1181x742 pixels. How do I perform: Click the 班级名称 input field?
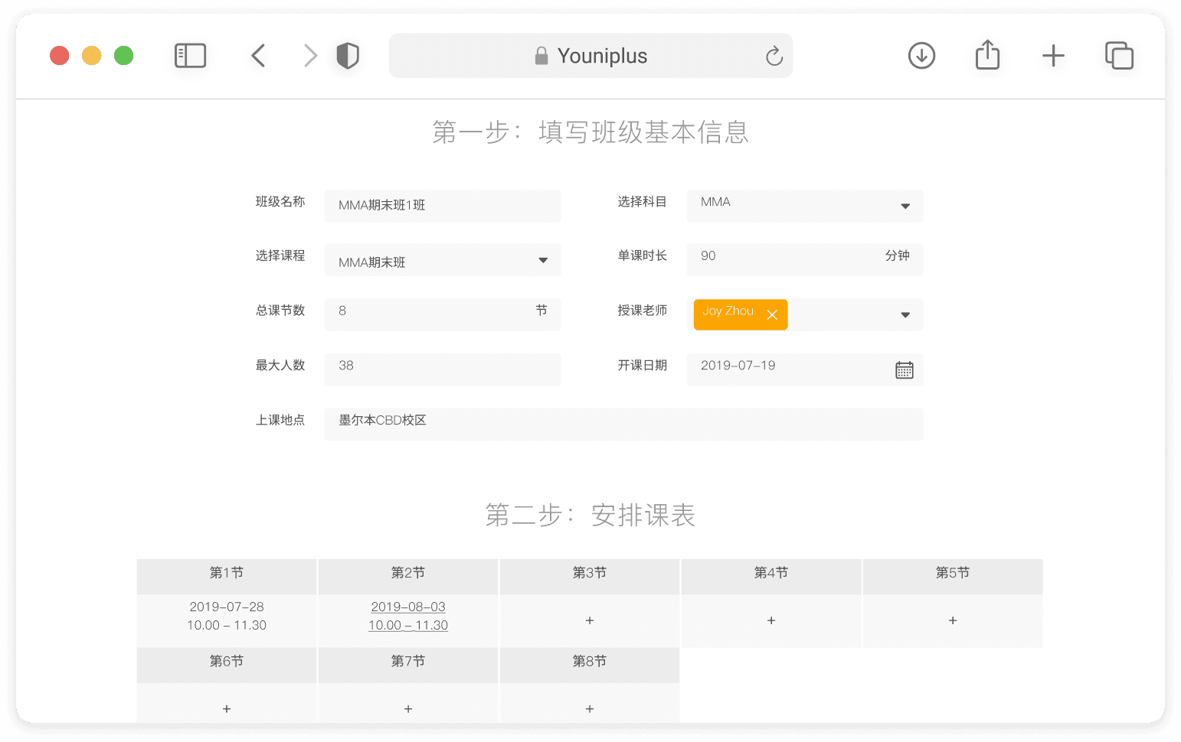coord(443,206)
